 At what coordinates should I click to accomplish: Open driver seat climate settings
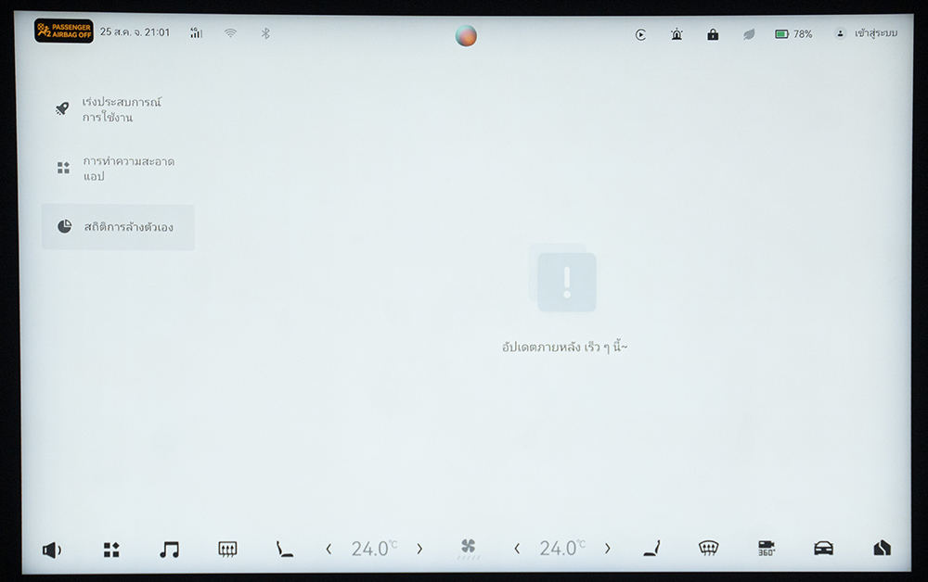click(285, 550)
